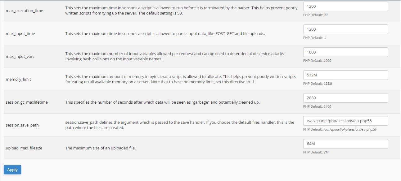
Task: Click the upload_max_filesize input field
Action: 345,144
